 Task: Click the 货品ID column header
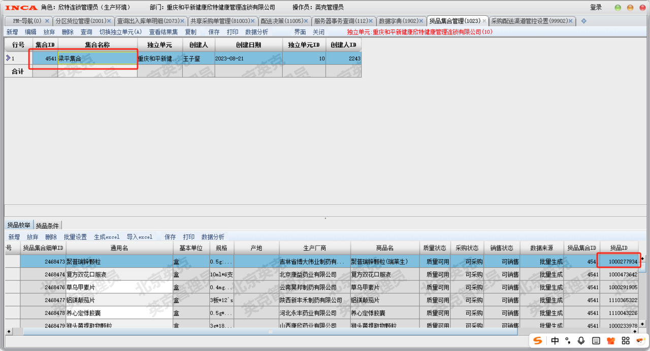619,248
